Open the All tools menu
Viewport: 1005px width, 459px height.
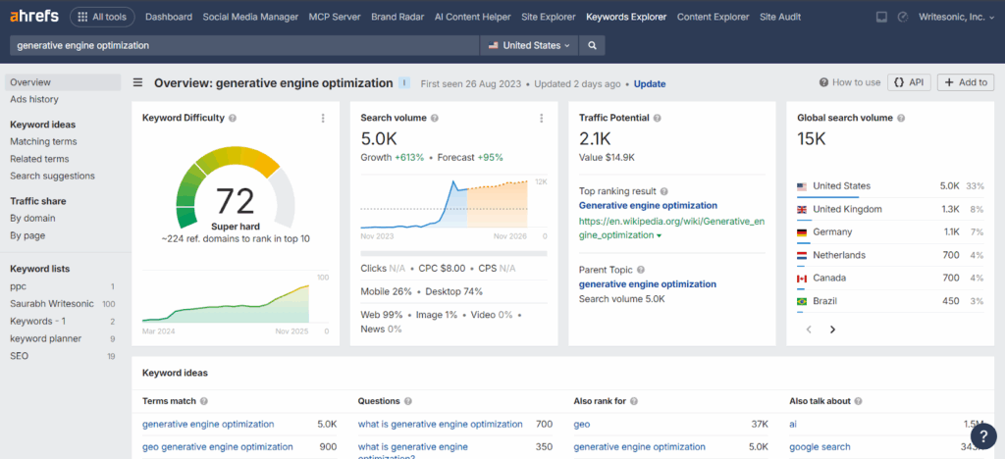coord(102,17)
